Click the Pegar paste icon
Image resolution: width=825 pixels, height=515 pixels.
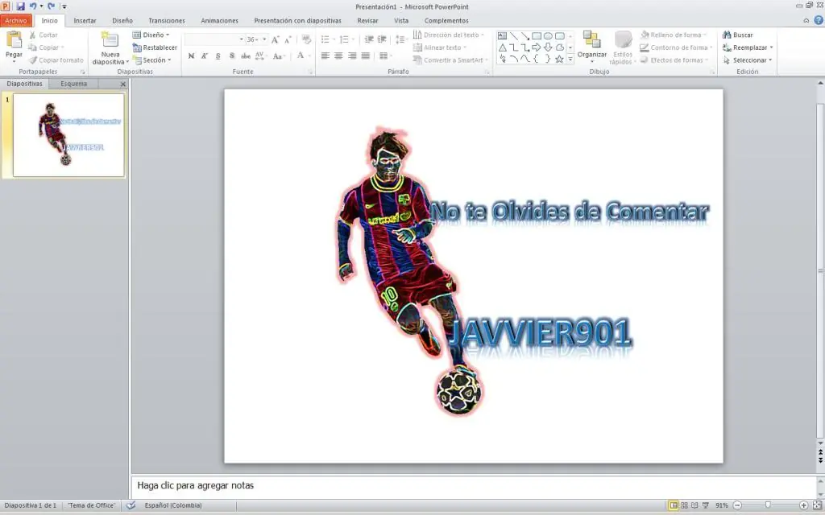[x=14, y=40]
